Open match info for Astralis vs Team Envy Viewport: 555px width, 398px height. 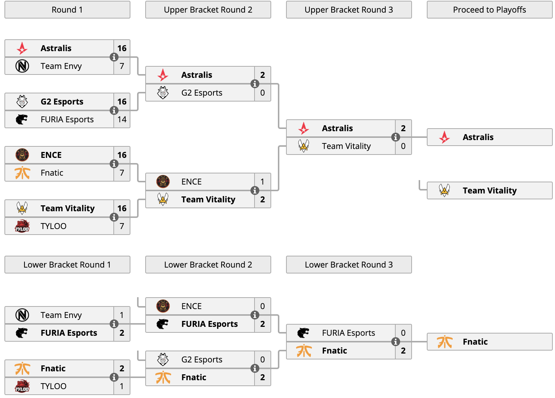coord(114,57)
